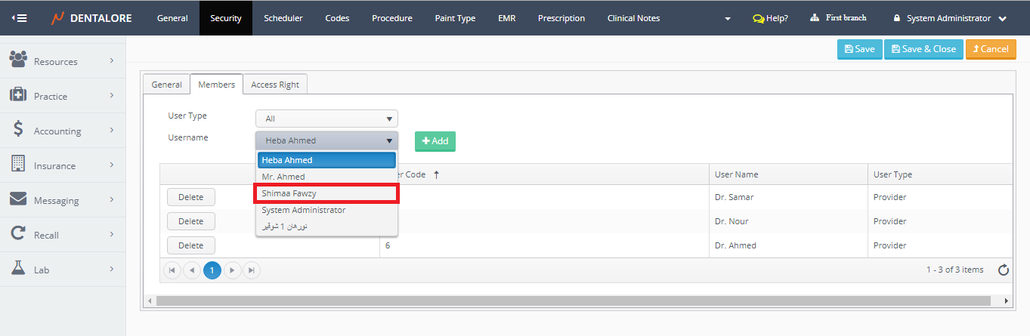Open the Scheduler menu
The height and width of the screenshot is (336, 1030).
coord(283,18)
